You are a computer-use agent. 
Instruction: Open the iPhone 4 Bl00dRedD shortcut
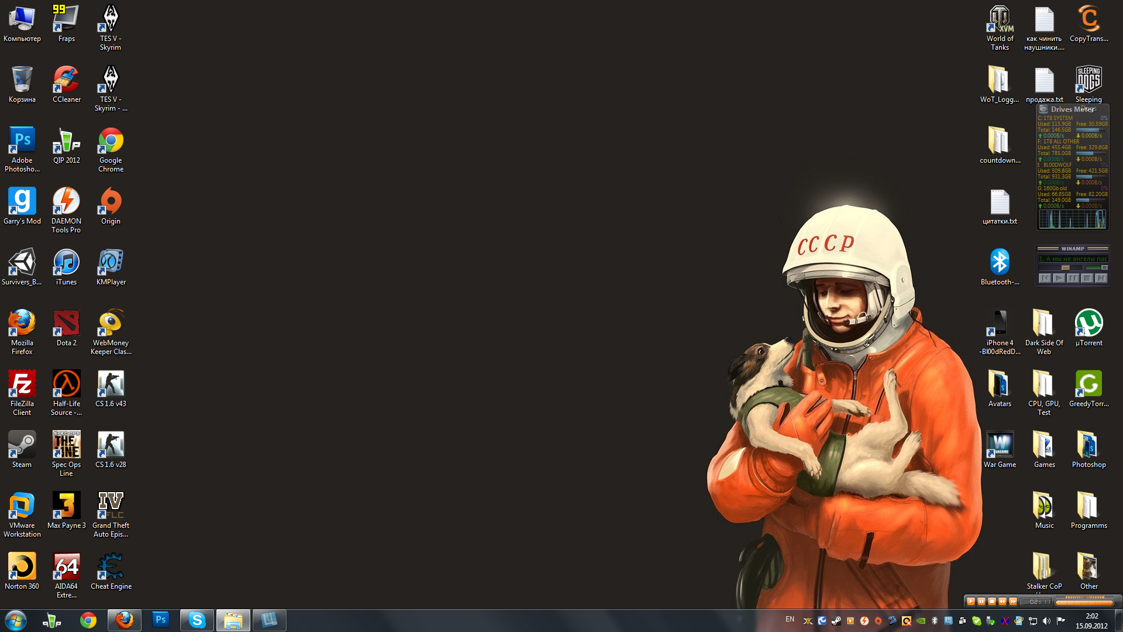(1000, 332)
